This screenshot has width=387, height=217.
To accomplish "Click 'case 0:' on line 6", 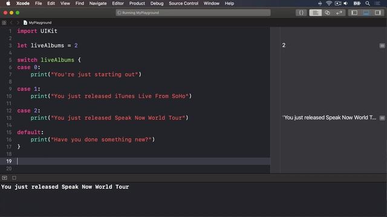I will (x=28, y=67).
